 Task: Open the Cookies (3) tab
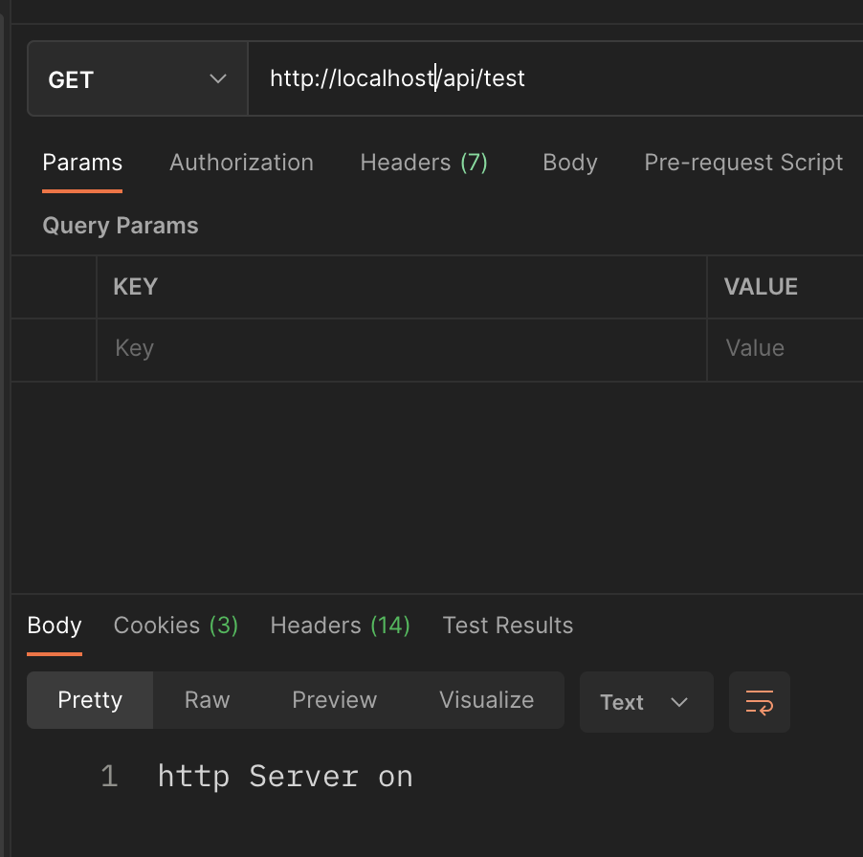(x=176, y=626)
